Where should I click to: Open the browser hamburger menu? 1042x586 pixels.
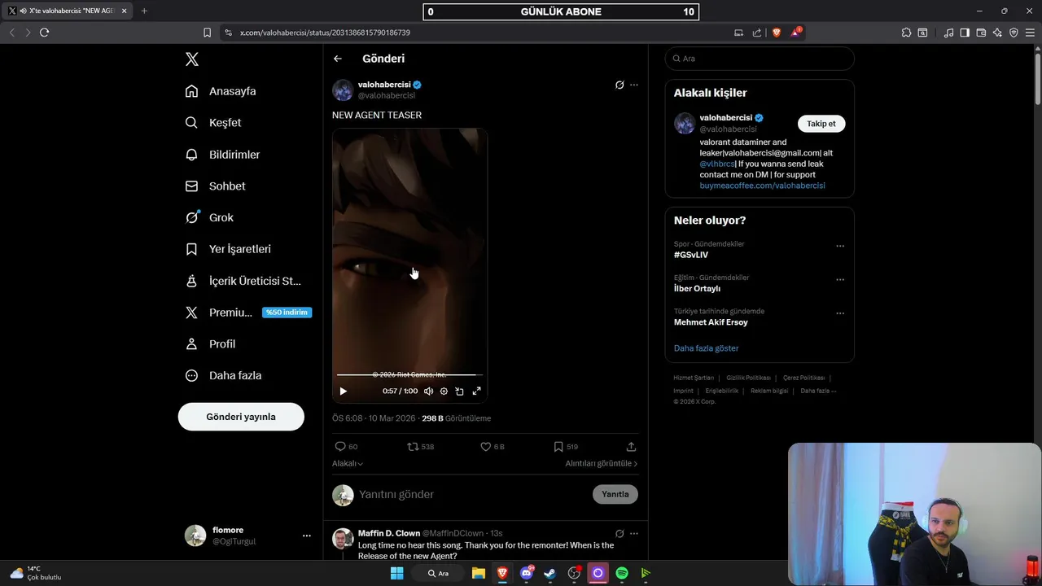1031,33
